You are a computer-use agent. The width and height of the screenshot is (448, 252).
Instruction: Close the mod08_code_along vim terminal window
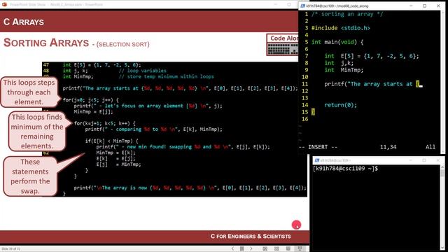[438, 6]
